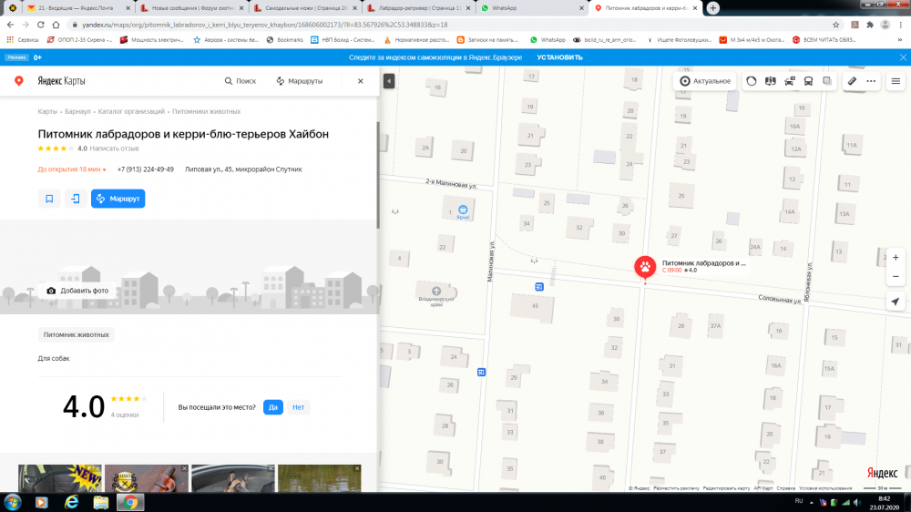Click the zoom out minus button
Screen dimensions: 911x512
coord(896,275)
